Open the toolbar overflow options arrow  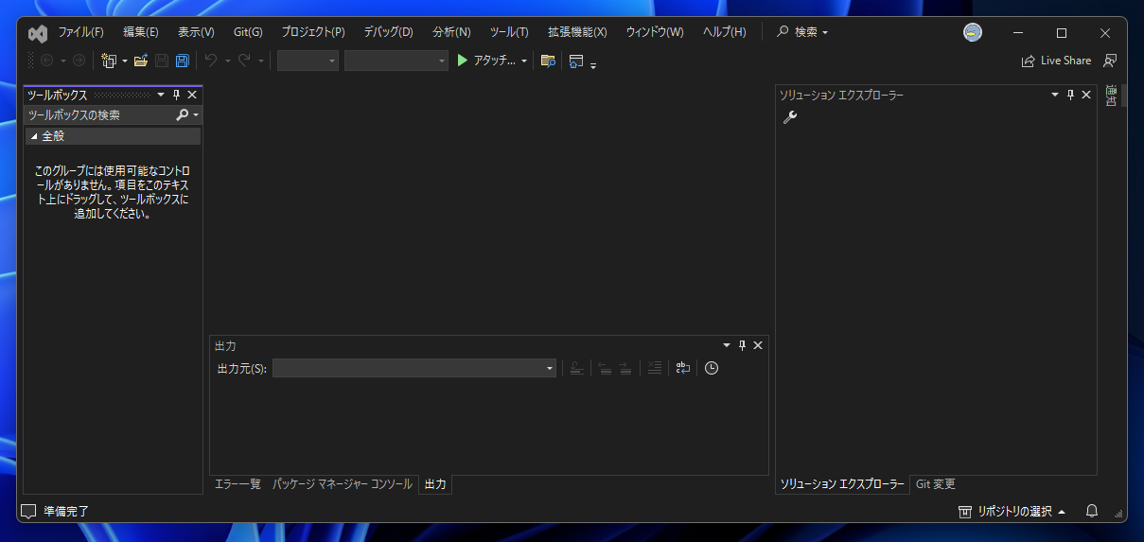tap(593, 64)
